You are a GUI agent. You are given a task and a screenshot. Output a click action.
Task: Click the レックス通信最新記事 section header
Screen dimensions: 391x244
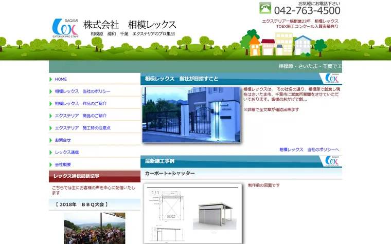[95, 176]
